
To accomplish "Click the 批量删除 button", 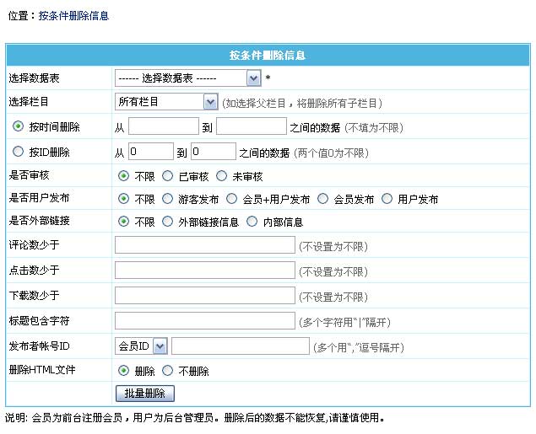I will pos(144,394).
